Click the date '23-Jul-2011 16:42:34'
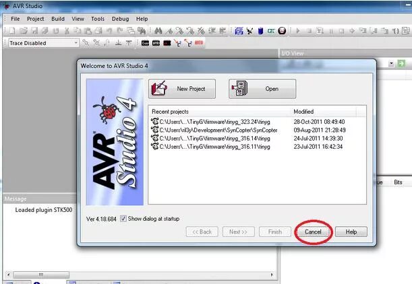The image size is (412, 284). tap(318, 147)
